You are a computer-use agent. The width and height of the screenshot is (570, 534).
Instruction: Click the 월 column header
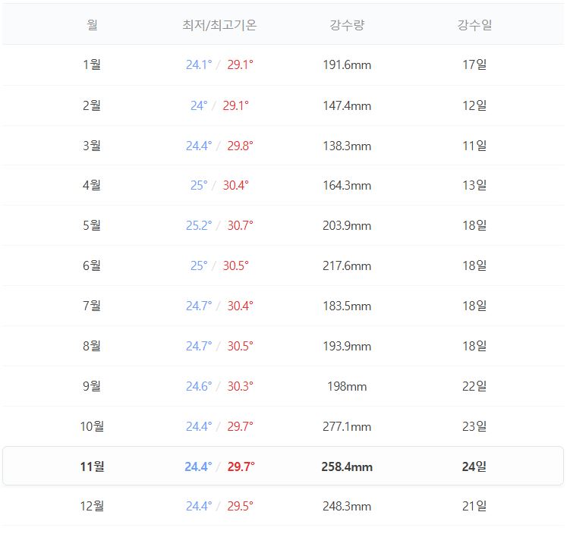[92, 25]
